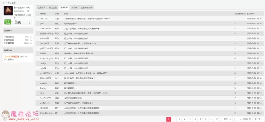
Task: Go to page 3
Action: tap(179, 119)
